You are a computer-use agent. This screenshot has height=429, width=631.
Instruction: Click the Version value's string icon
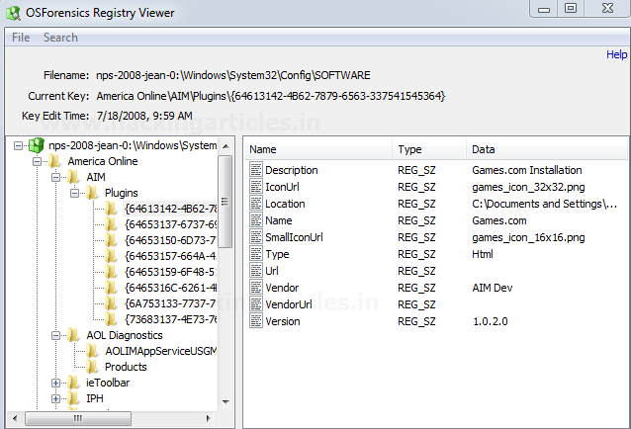256,321
